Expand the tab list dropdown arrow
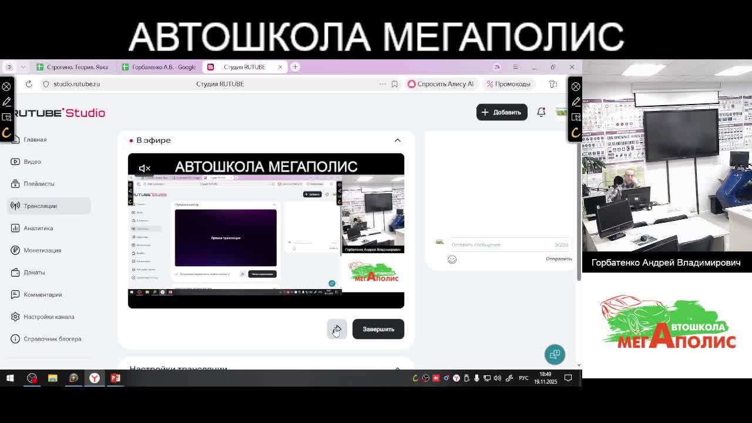 click(23, 67)
